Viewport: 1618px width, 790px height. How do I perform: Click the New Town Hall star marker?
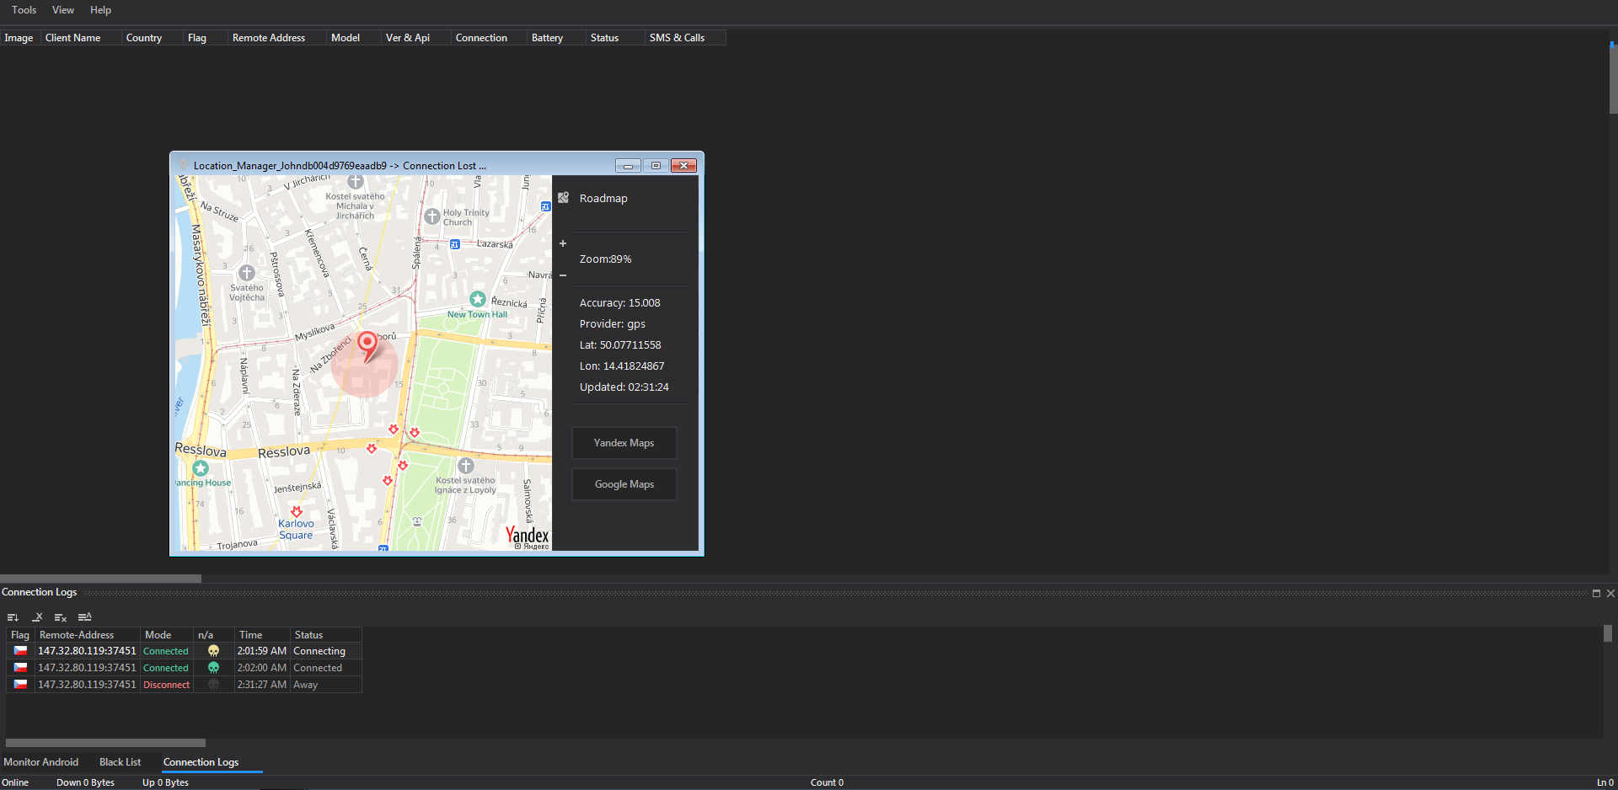[478, 299]
